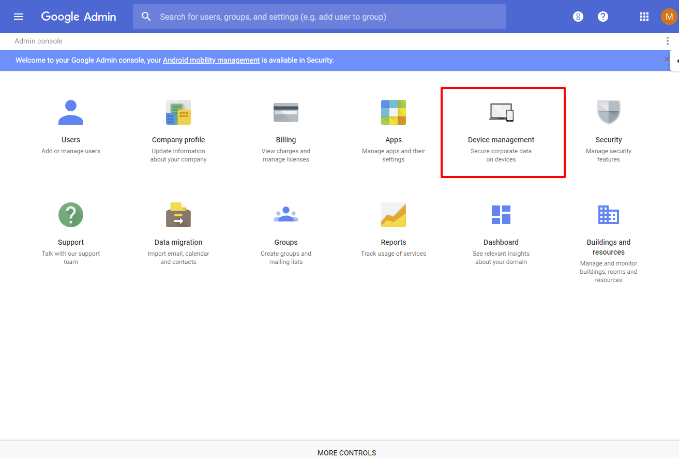Open the Android mobility management link
Viewport: 679px width, 458px height.
(x=211, y=60)
